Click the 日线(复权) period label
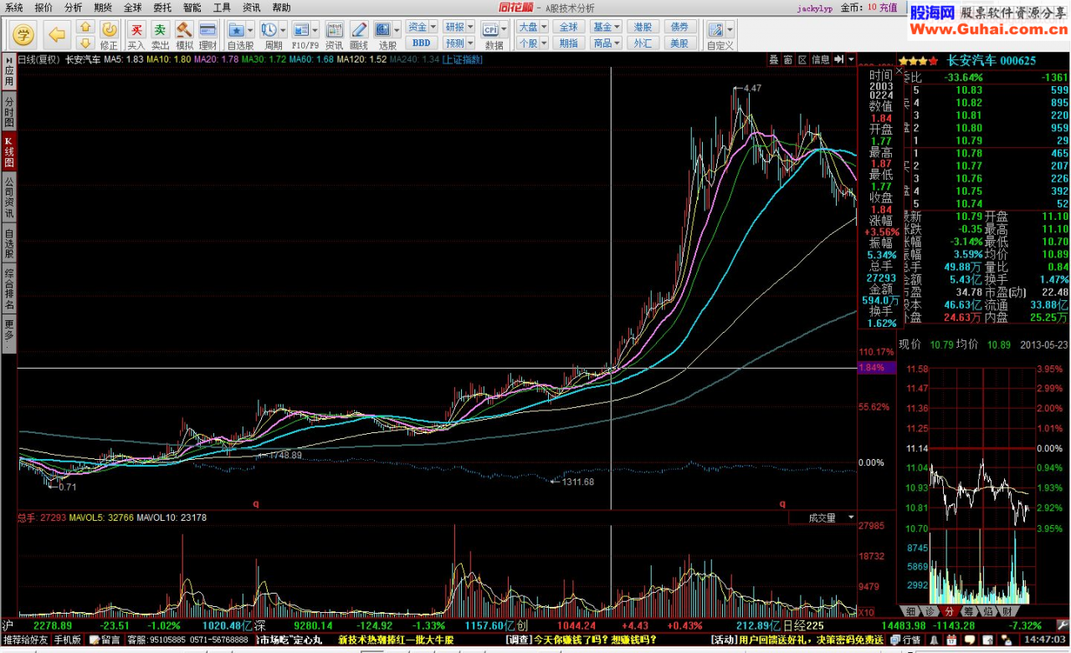Image resolution: width=1071 pixels, height=653 pixels. (38, 59)
